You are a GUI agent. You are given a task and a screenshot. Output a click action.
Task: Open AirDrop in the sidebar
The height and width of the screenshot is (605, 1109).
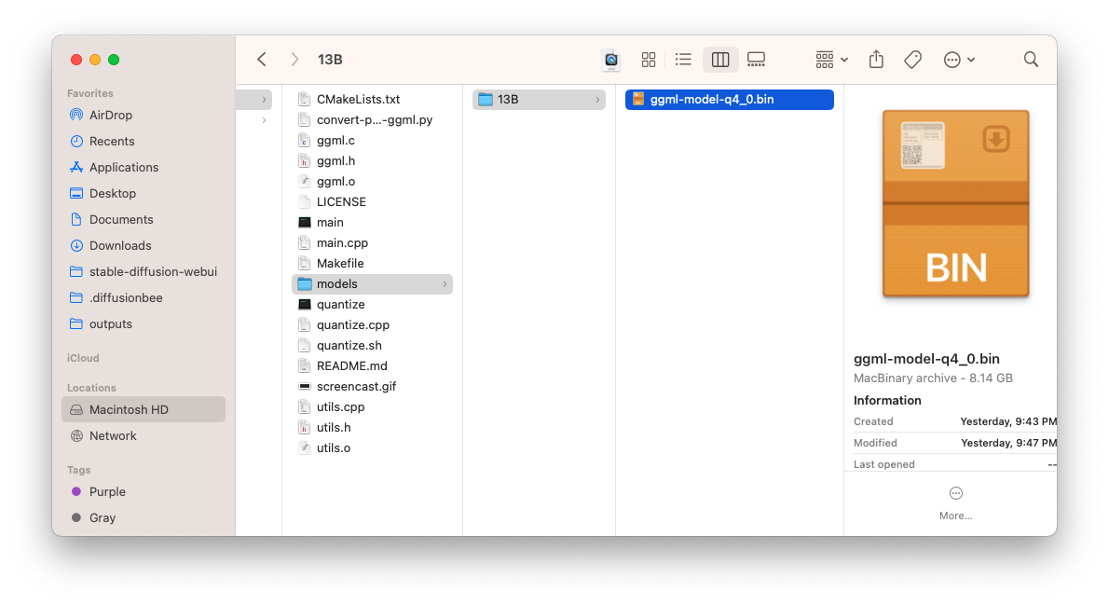(x=110, y=115)
